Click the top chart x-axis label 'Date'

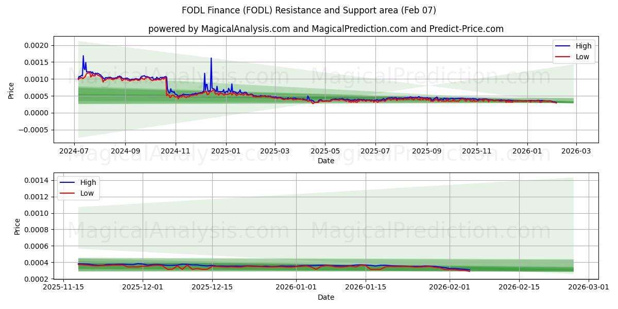tap(326, 161)
